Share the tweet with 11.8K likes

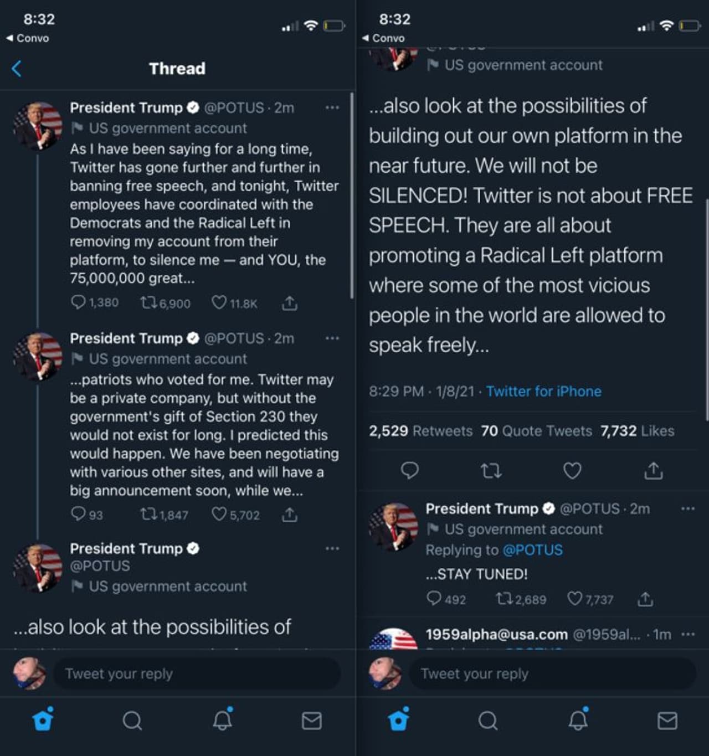point(289,303)
